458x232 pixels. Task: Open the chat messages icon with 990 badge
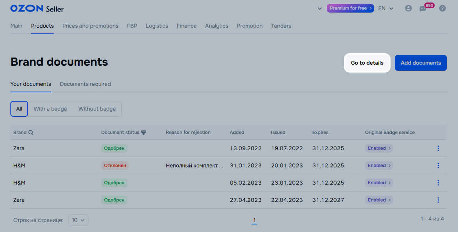pyautogui.click(x=423, y=9)
